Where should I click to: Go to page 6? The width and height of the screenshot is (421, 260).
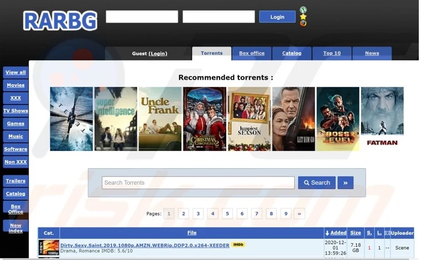click(x=242, y=214)
